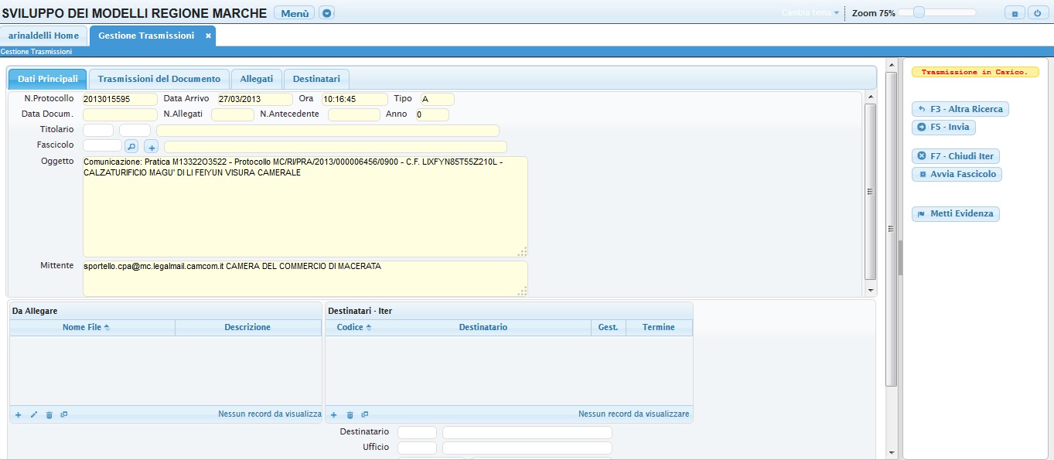Click the Zoom 75% slider handle
The image size is (1054, 460).
tap(919, 12)
